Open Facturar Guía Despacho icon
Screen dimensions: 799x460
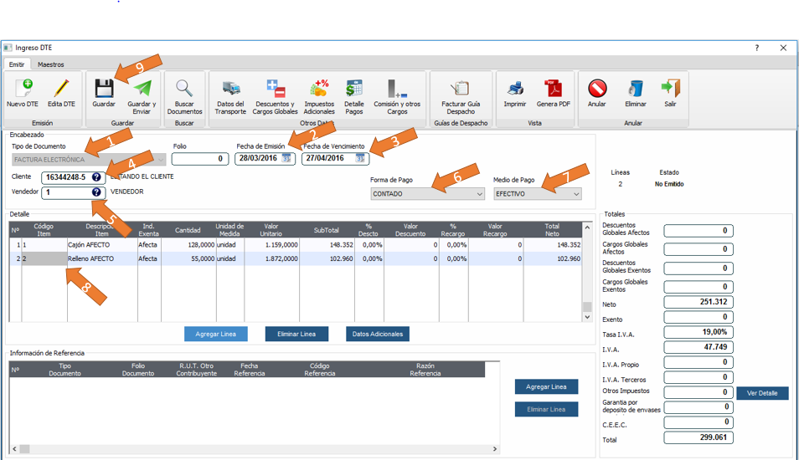pyautogui.click(x=459, y=89)
